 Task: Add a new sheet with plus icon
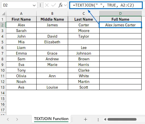tap(85, 119)
